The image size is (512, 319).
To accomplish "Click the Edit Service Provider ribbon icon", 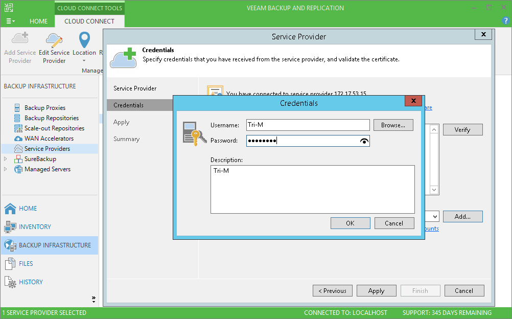I will 54,40.
